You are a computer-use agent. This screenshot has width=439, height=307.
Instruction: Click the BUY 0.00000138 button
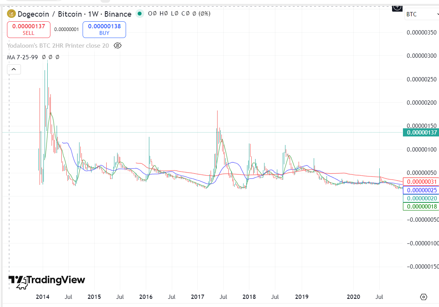point(104,29)
